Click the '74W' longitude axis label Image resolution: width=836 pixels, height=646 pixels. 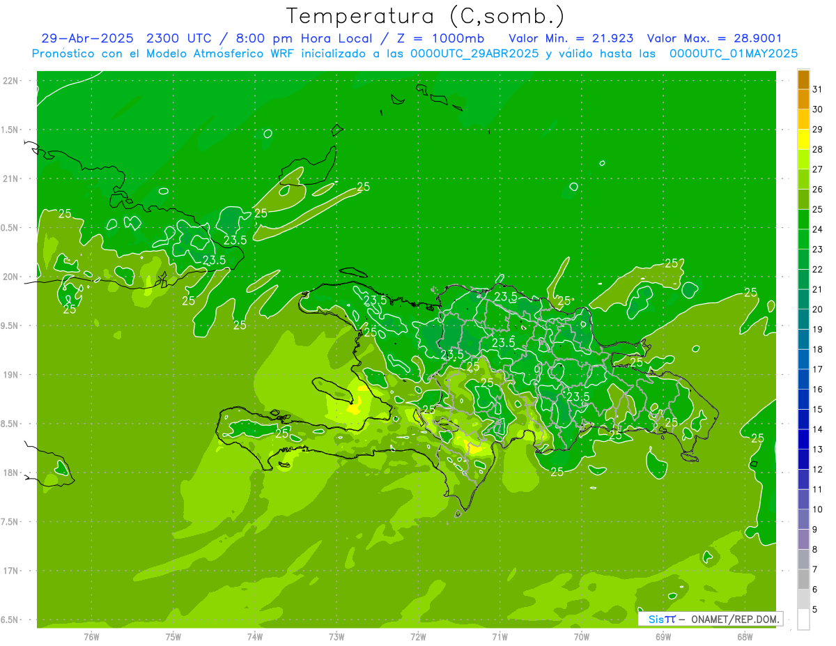point(255,637)
